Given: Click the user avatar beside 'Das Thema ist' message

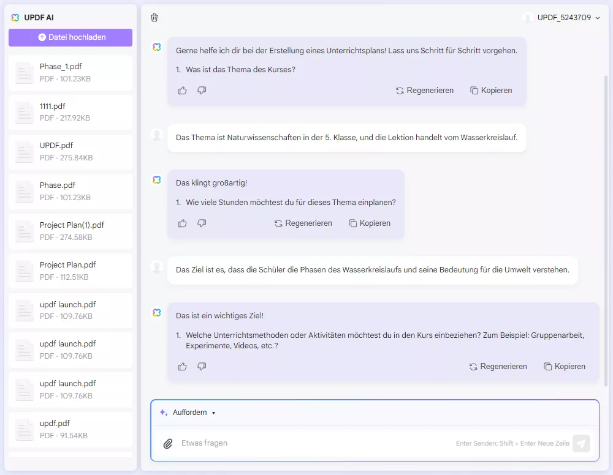Looking at the screenshot, I should coord(157,134).
